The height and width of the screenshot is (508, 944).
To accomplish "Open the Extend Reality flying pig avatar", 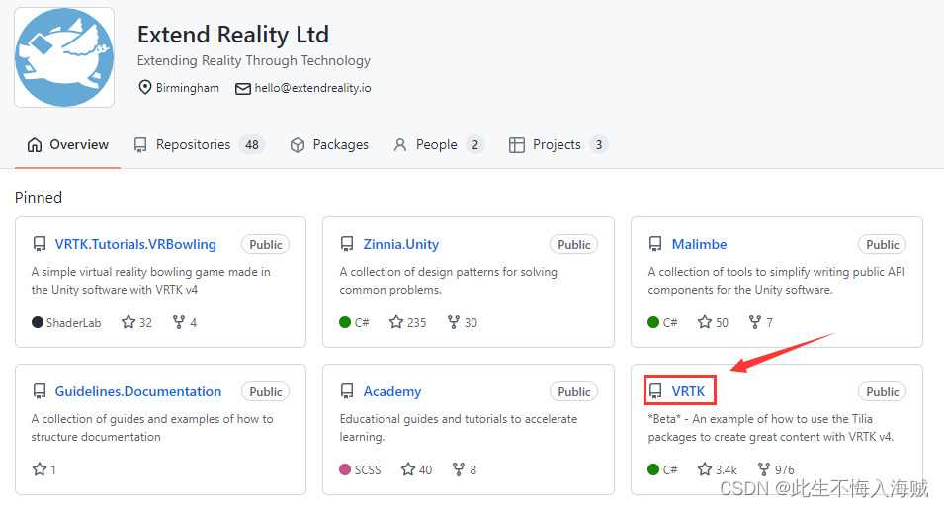I will pyautogui.click(x=64, y=57).
